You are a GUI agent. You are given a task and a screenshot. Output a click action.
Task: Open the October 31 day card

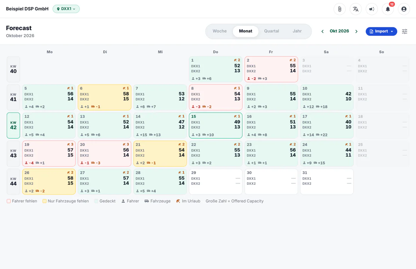coord(327,182)
